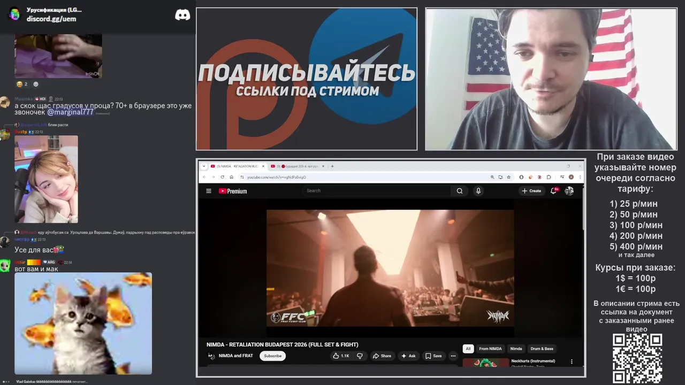This screenshot has height=385, width=685.
Task: Click the Create button
Action: pos(531,191)
